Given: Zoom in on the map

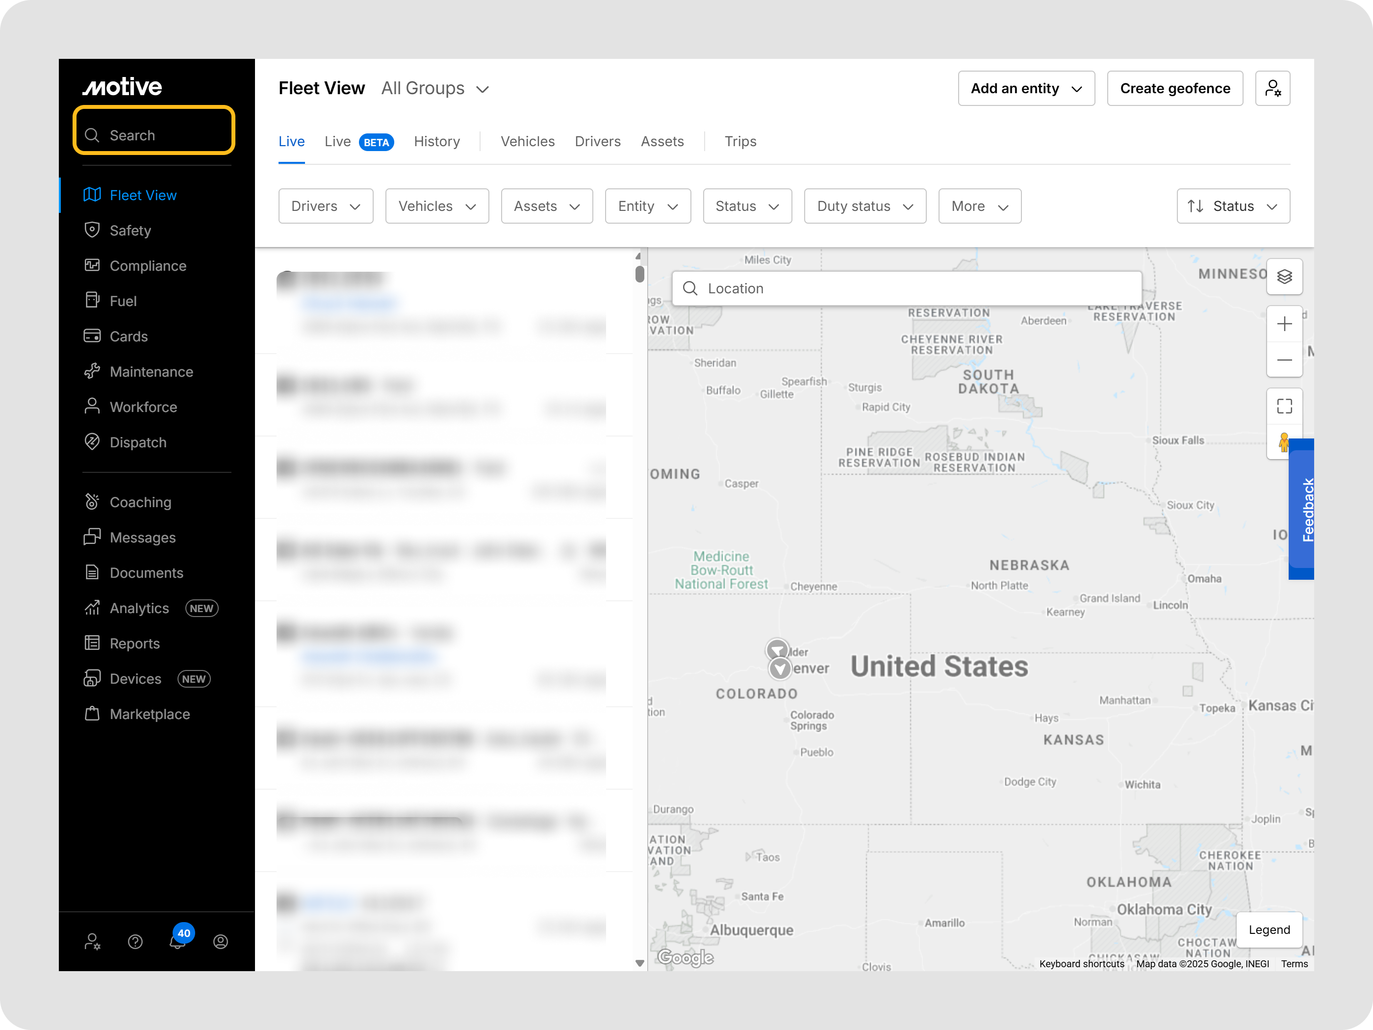Looking at the screenshot, I should 1284,324.
